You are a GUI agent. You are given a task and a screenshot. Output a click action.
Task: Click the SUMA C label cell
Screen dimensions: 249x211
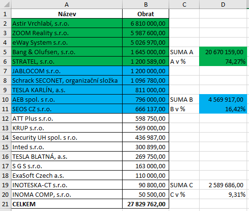[184, 185]
